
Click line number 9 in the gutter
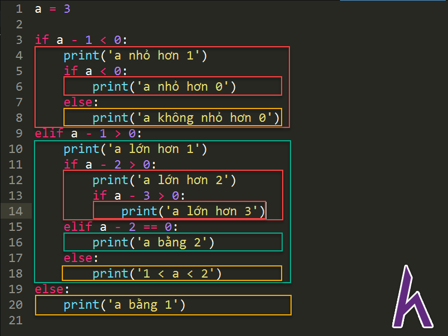pyautogui.click(x=19, y=134)
